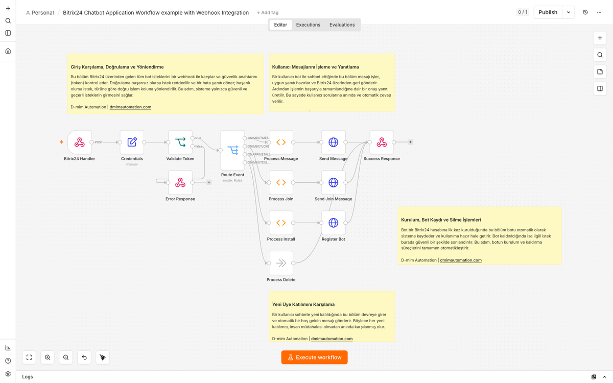The image size is (613, 383).
Task: Reset zoom with the undo arrow button
Action: tap(84, 357)
